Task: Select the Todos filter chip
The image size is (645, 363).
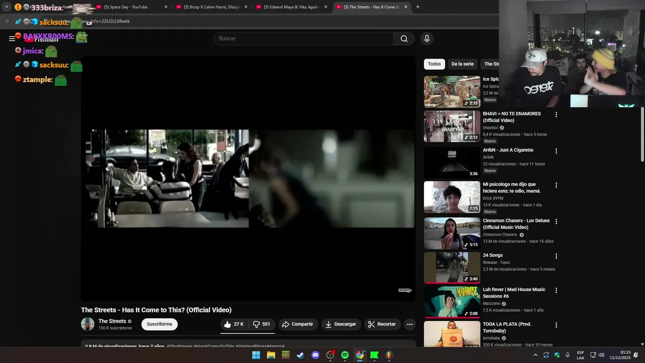Action: [434, 64]
